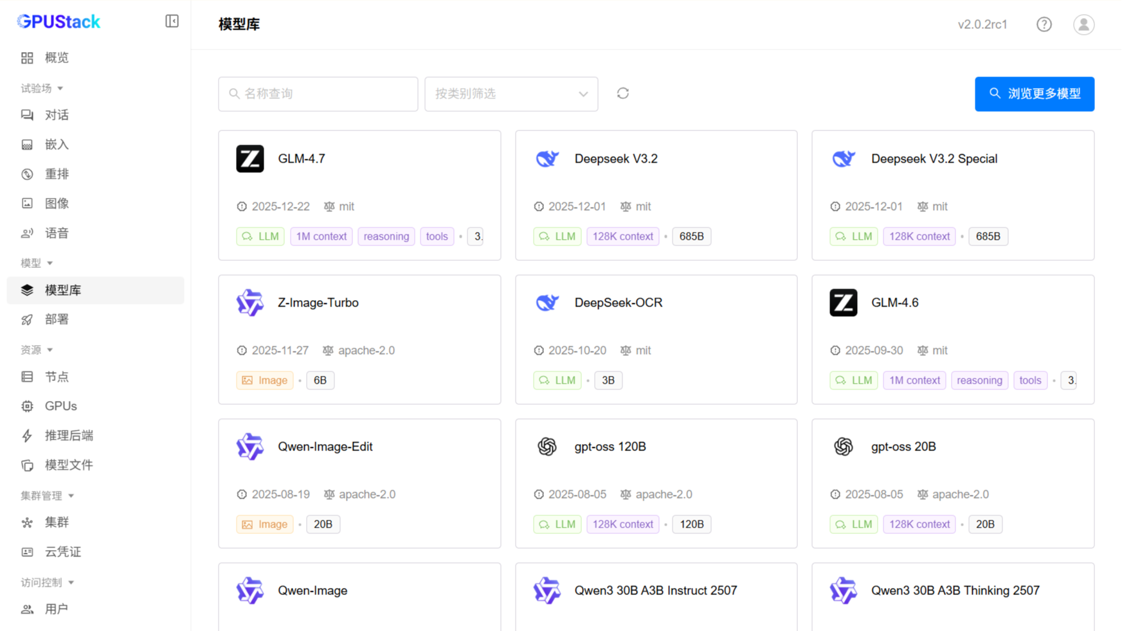Open the help question mark icon

1044,24
